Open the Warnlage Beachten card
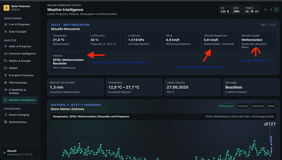Screen dimensions: 282x160 tap(251, 87)
